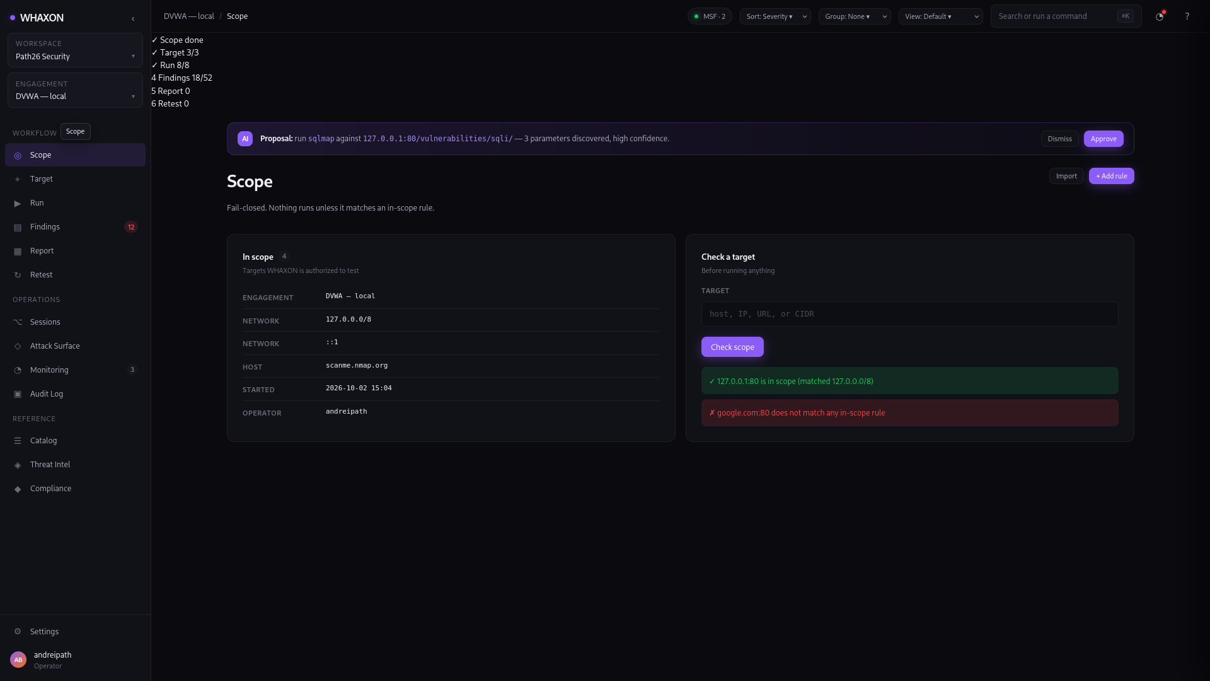Click the AI badge on proposal banner
This screenshot has height=681, width=1210.
[x=245, y=139]
